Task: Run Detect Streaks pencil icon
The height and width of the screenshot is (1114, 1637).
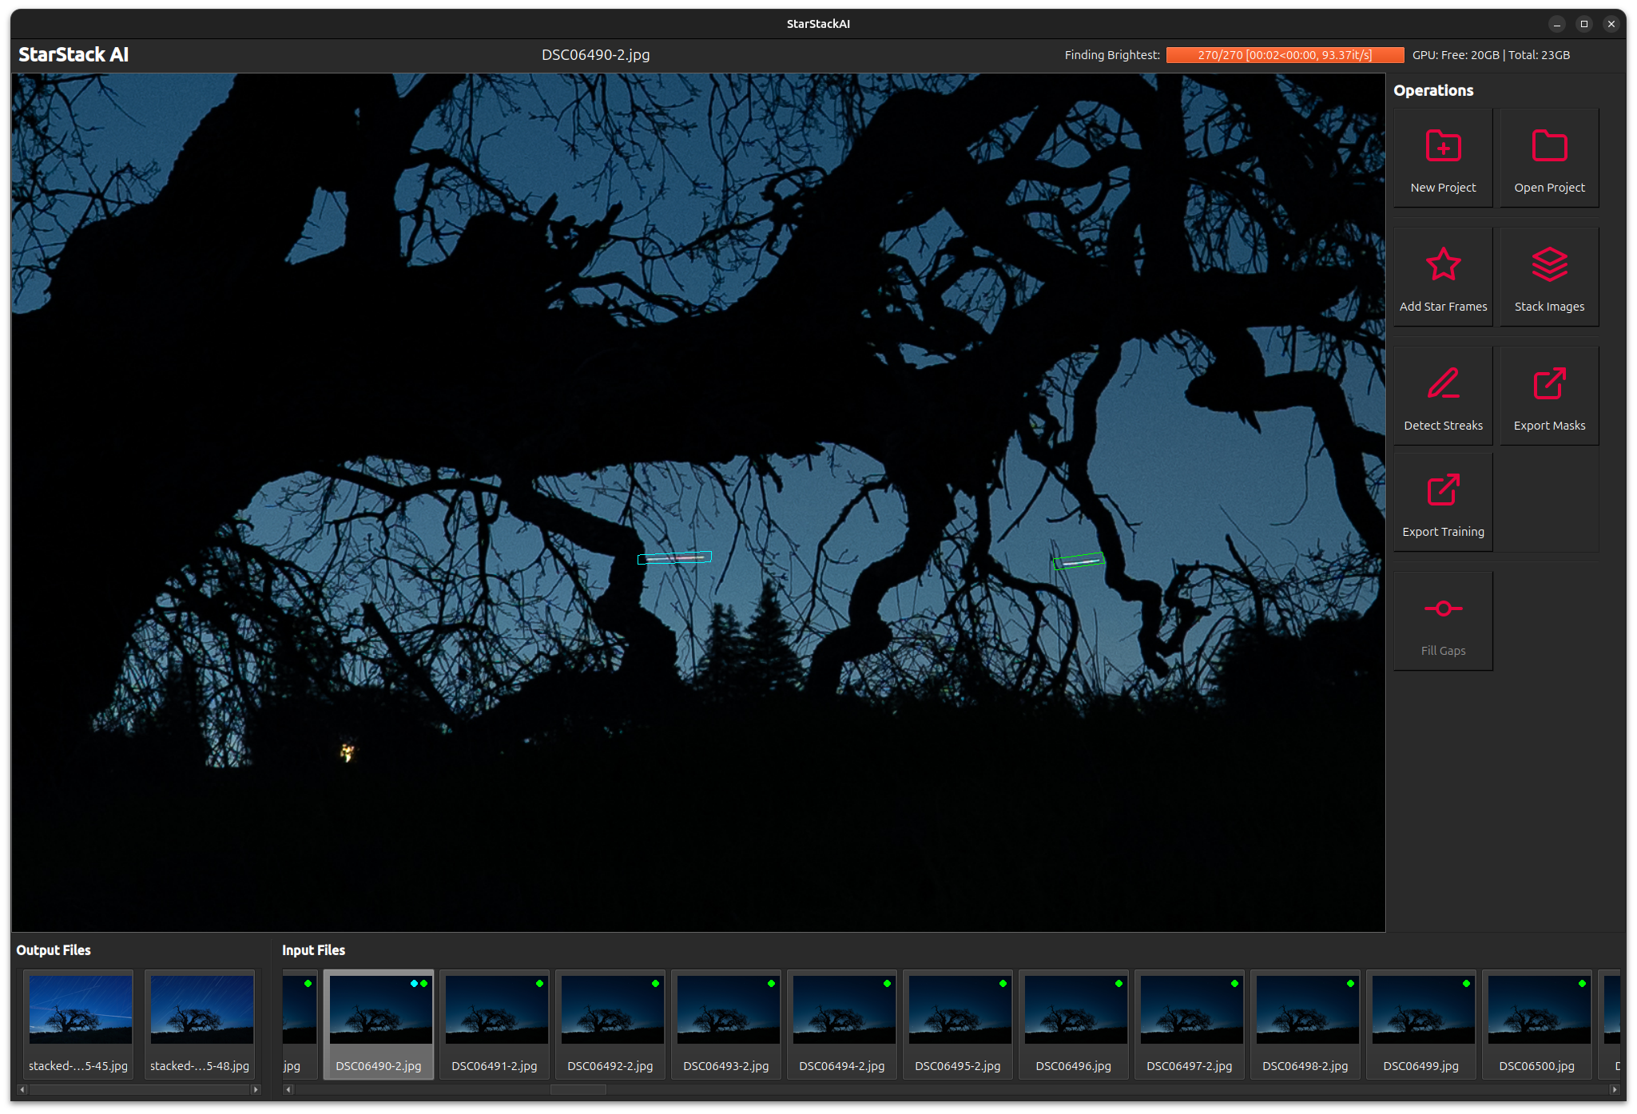Action: (1443, 384)
